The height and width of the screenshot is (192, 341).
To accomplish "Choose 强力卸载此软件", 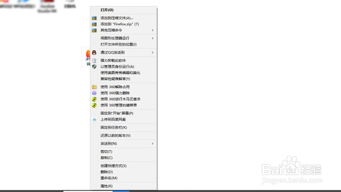I will 123,60.
